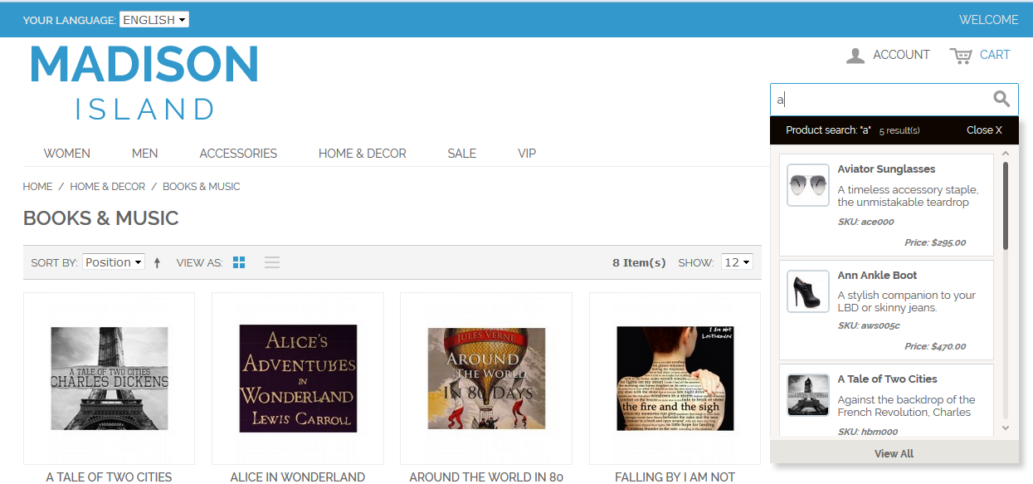Open Alice's Adventures in Wonderland cover

coord(298,378)
